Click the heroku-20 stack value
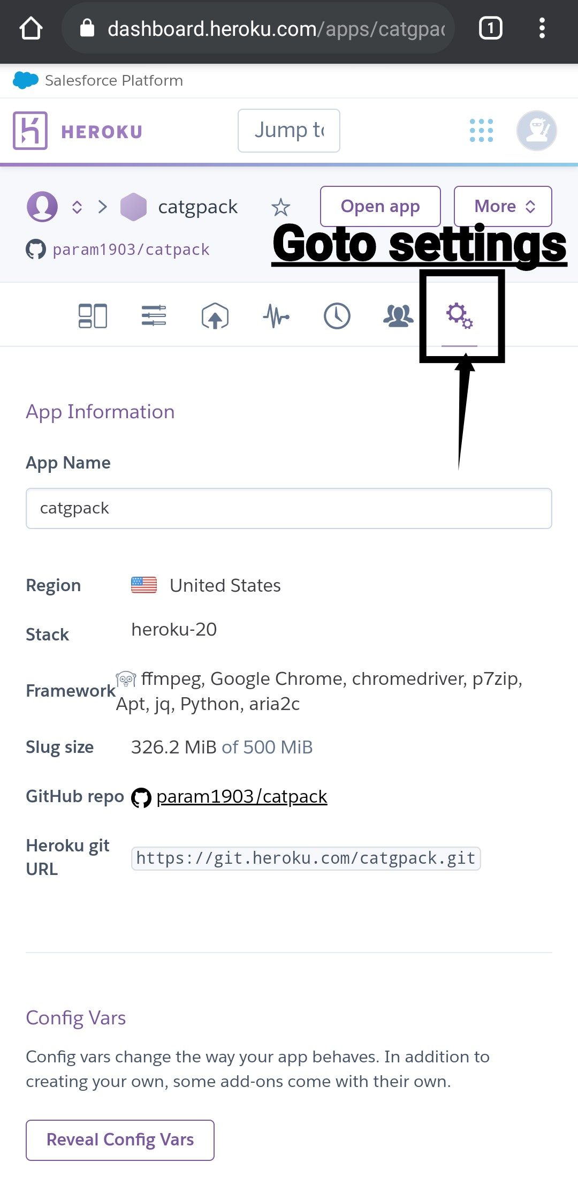The width and height of the screenshot is (578, 1200). click(x=174, y=629)
